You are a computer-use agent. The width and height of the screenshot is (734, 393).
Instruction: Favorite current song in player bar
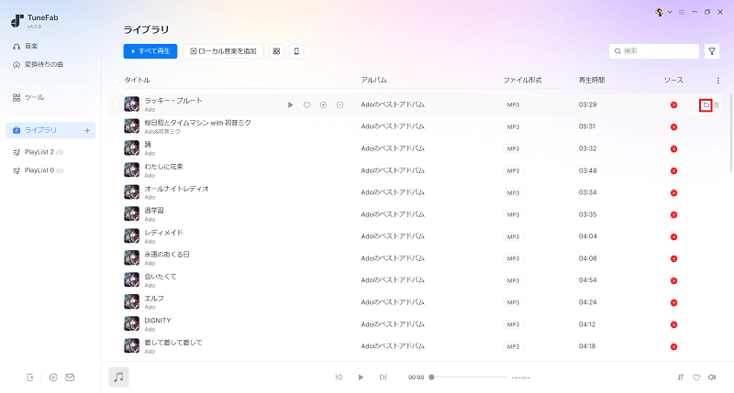coord(696,377)
